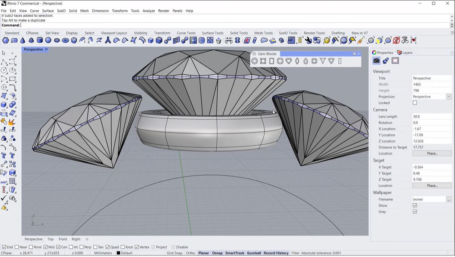The image size is (455, 257).
Task: Pick the heart-shaped gem from Gem Blocks
Action: tap(289, 61)
